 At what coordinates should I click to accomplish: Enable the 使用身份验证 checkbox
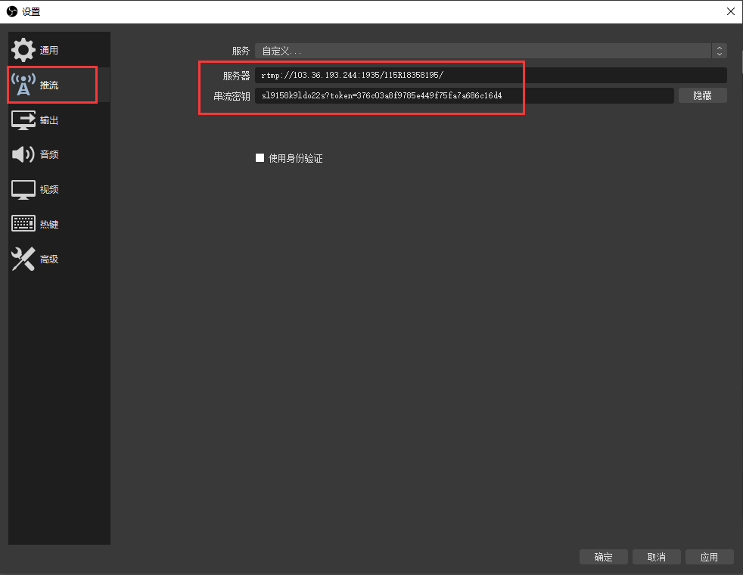coord(260,158)
